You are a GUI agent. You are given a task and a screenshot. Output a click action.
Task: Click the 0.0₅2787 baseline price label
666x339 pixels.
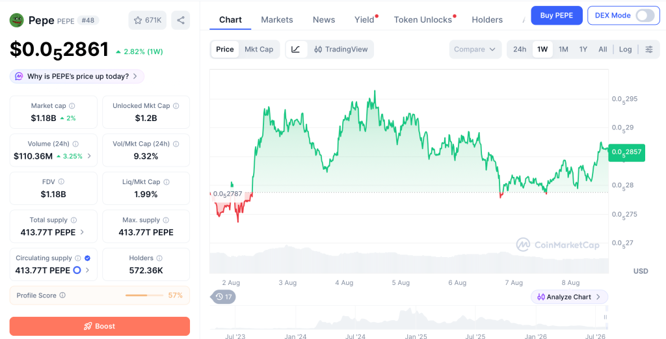228,194
